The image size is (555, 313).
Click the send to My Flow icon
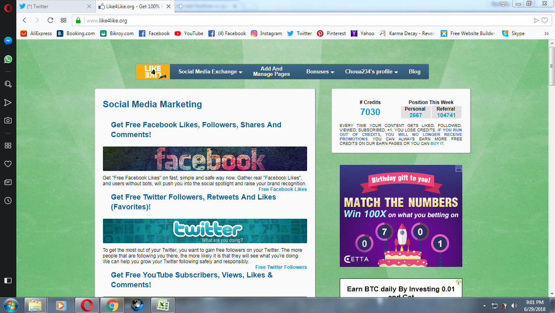536,20
